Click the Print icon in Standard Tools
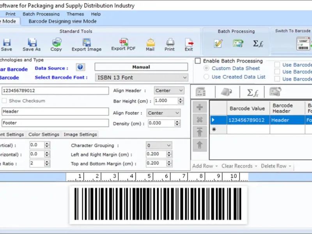Viewport: 312px width, 234px height. 170,43
